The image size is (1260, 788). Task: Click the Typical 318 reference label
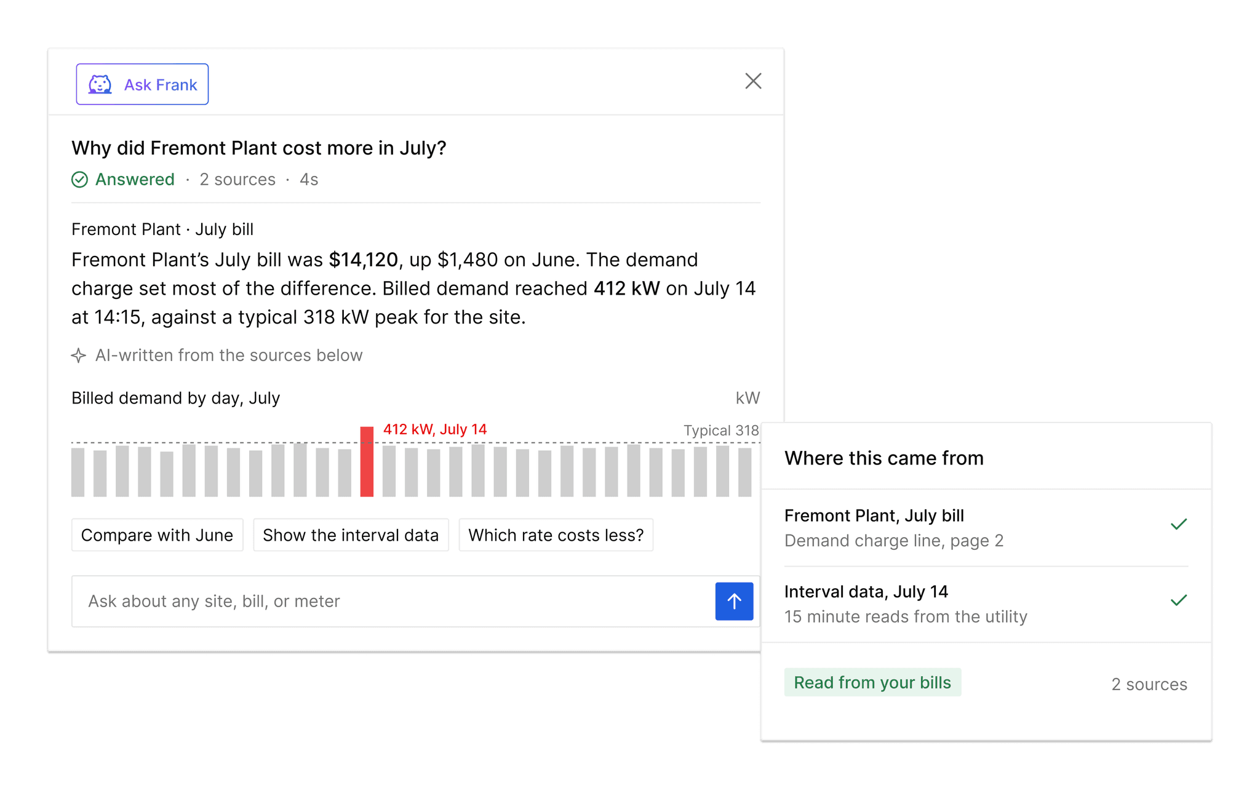[721, 431]
